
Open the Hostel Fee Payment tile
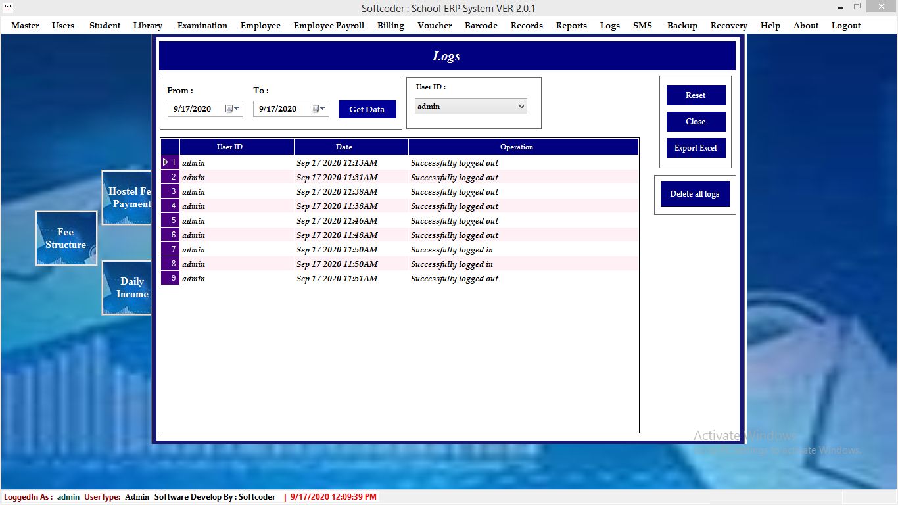click(127, 197)
